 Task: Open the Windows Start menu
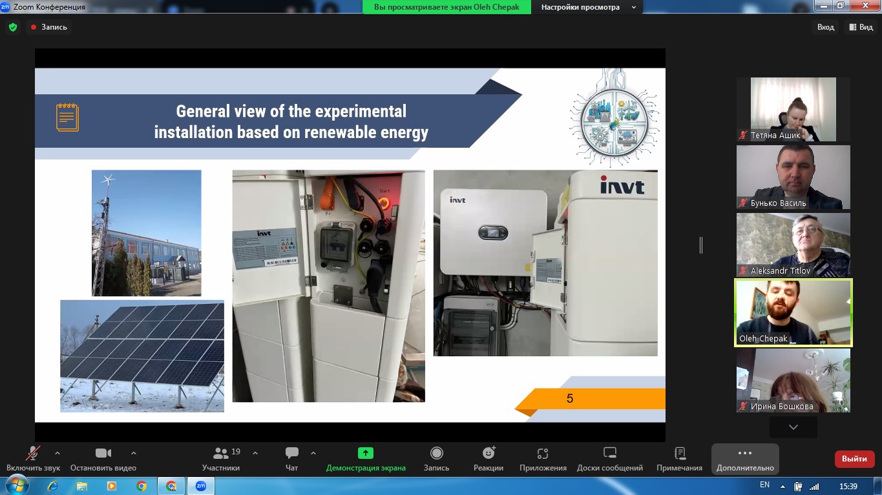tap(16, 485)
